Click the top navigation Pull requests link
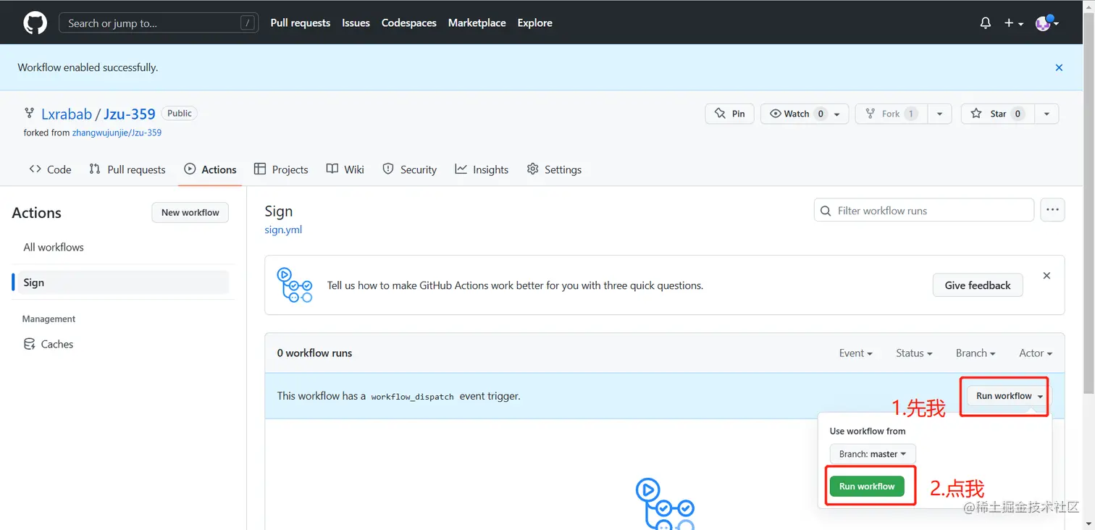 point(301,23)
